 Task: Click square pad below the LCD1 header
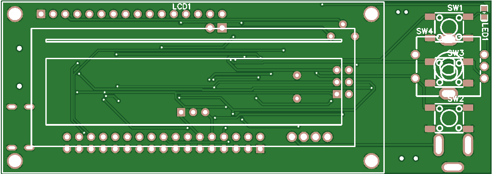click(x=222, y=28)
